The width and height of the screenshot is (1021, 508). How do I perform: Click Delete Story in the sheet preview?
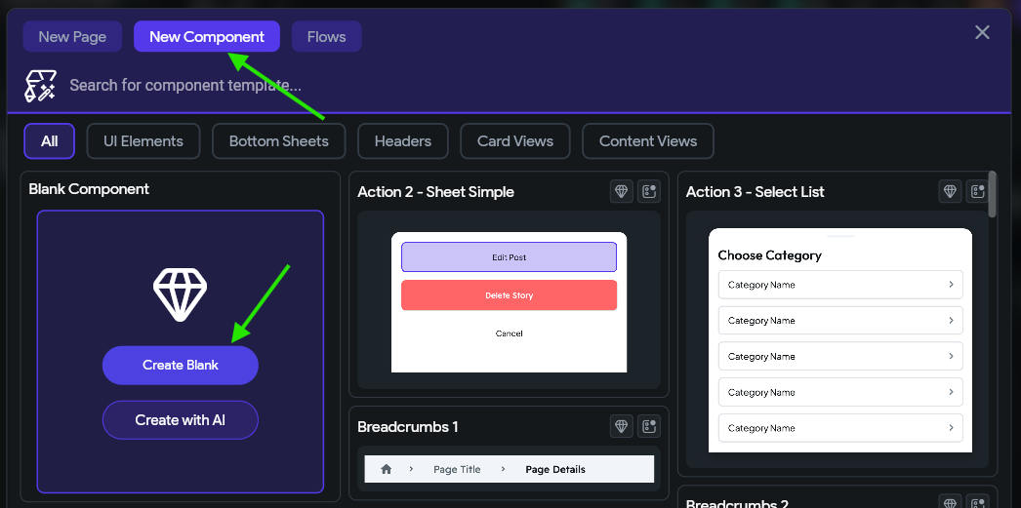509,295
